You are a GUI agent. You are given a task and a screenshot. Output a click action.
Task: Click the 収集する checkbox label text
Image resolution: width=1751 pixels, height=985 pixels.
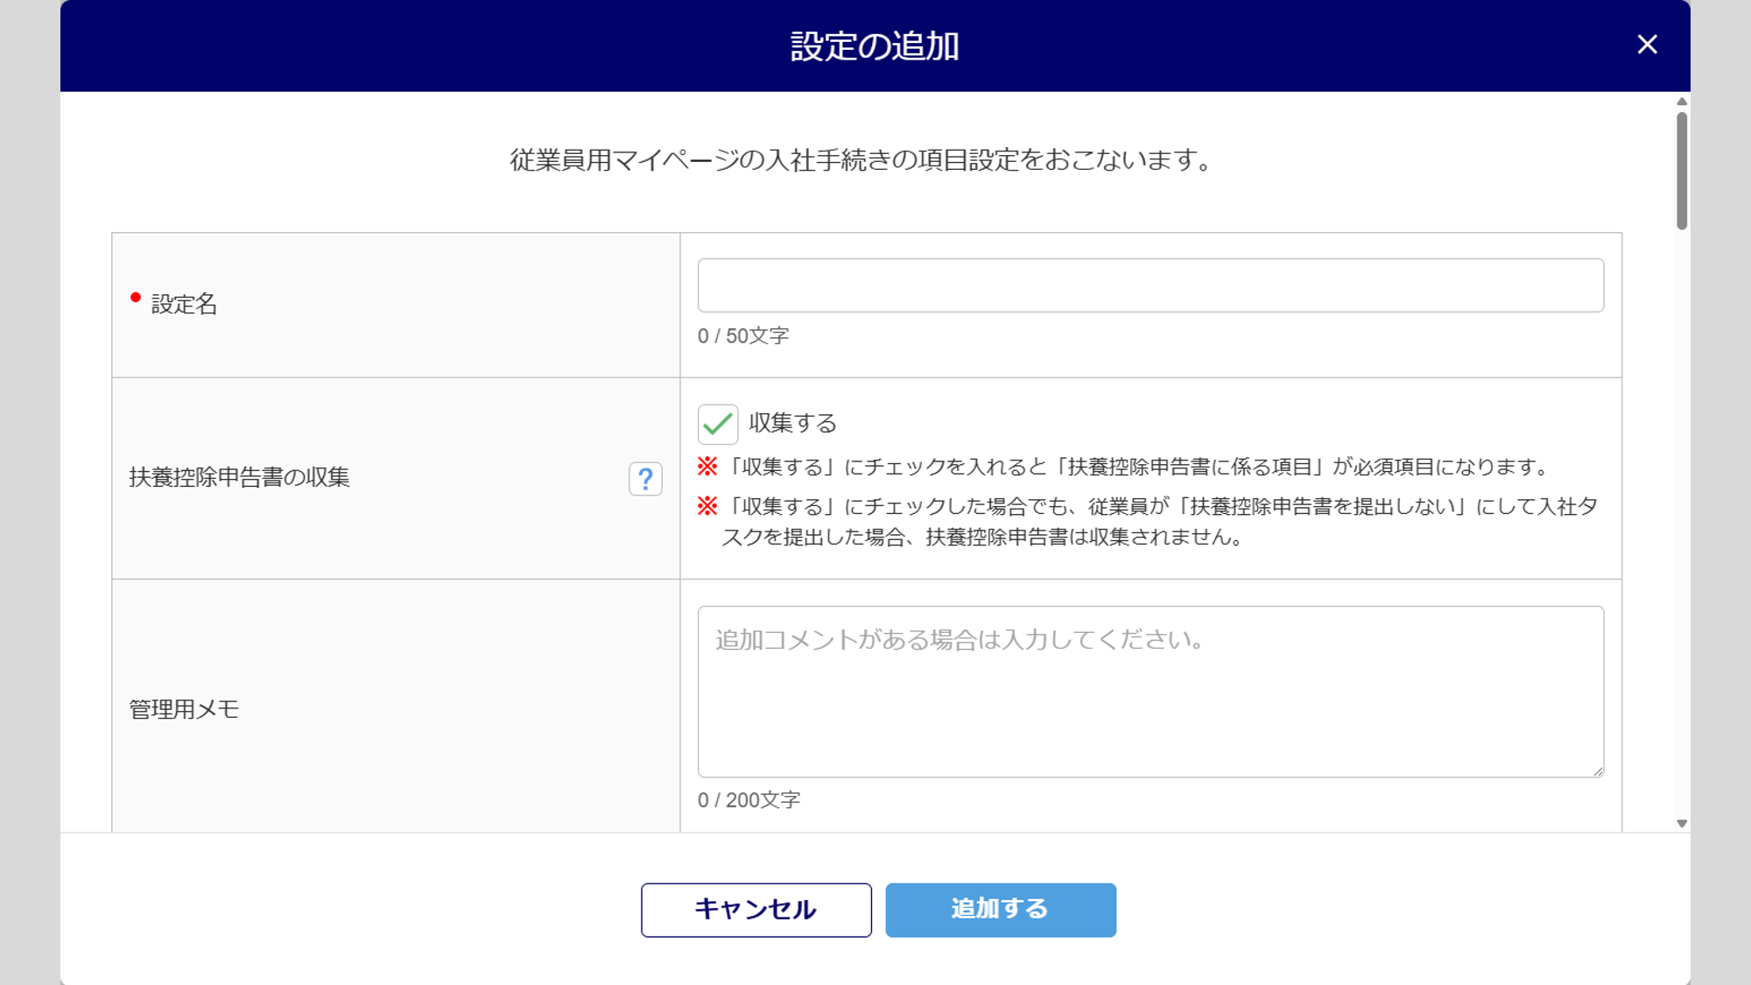click(x=792, y=424)
